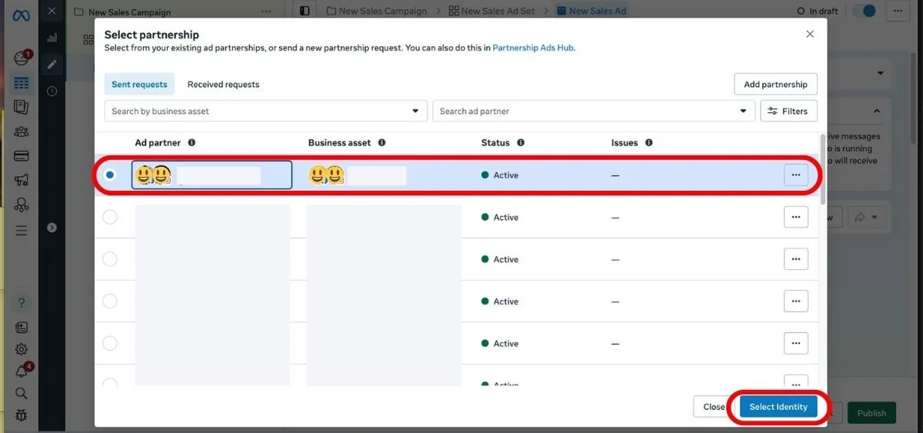This screenshot has height=433, width=923.
Task: Click the Active status in first row
Action: click(500, 175)
